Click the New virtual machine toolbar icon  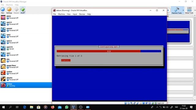pos(3,10)
